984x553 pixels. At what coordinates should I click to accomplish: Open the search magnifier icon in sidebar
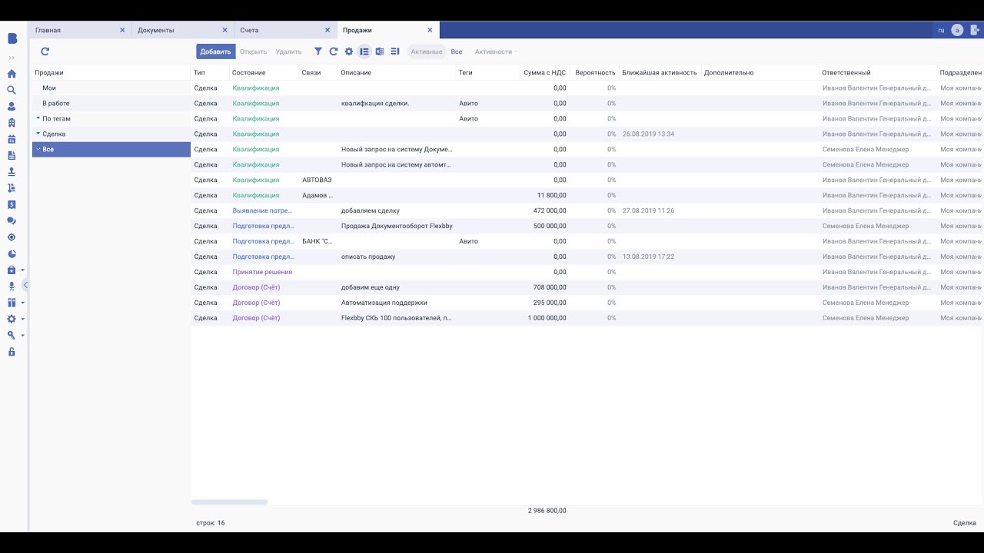(x=12, y=90)
